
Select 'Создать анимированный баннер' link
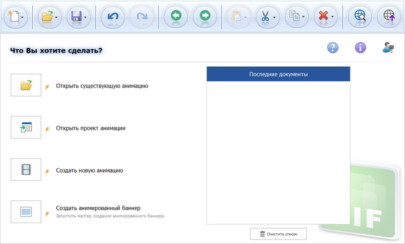click(98, 208)
